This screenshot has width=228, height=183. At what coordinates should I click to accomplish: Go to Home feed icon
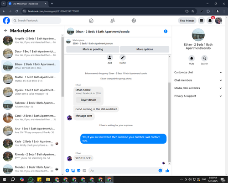(91, 21)
